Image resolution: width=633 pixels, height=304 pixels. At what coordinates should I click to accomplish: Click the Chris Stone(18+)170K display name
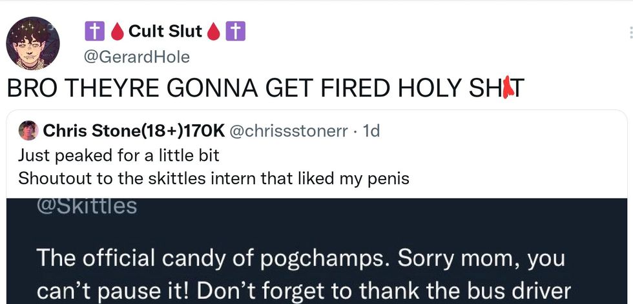pos(134,131)
